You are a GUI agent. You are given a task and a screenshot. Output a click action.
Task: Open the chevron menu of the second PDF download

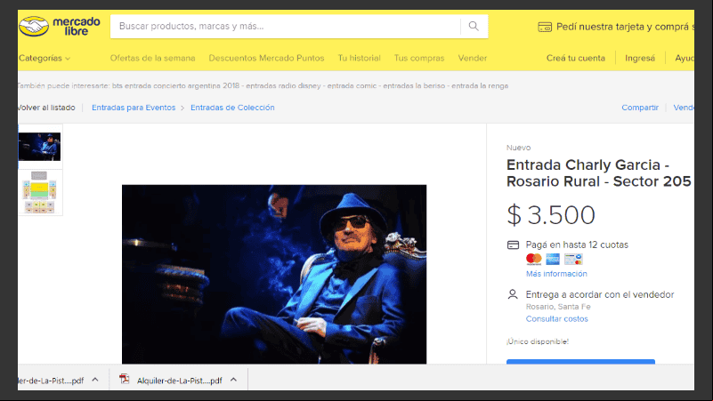tap(233, 380)
